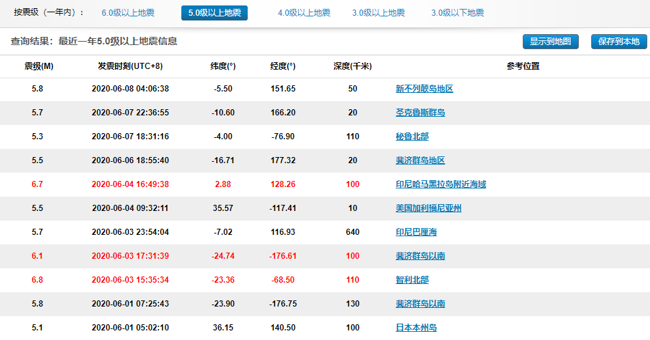Open 斐济群岛以南 link in the 2020-06-01 07:25:43 row
Image resolution: width=650 pixels, height=340 pixels.
(420, 304)
